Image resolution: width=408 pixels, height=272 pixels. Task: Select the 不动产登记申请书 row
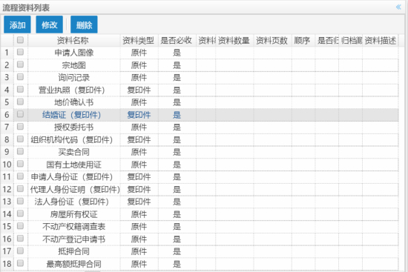tap(200, 239)
